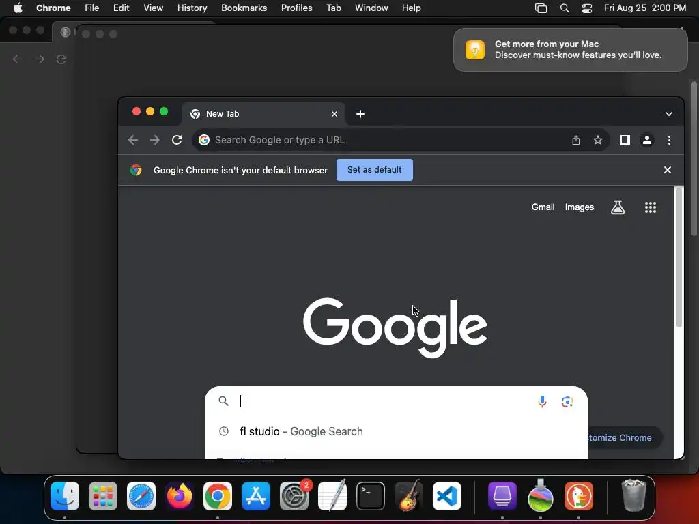This screenshot has height=524, width=699.
Task: Open Spotlight search in the menu bar
Action: (565, 8)
